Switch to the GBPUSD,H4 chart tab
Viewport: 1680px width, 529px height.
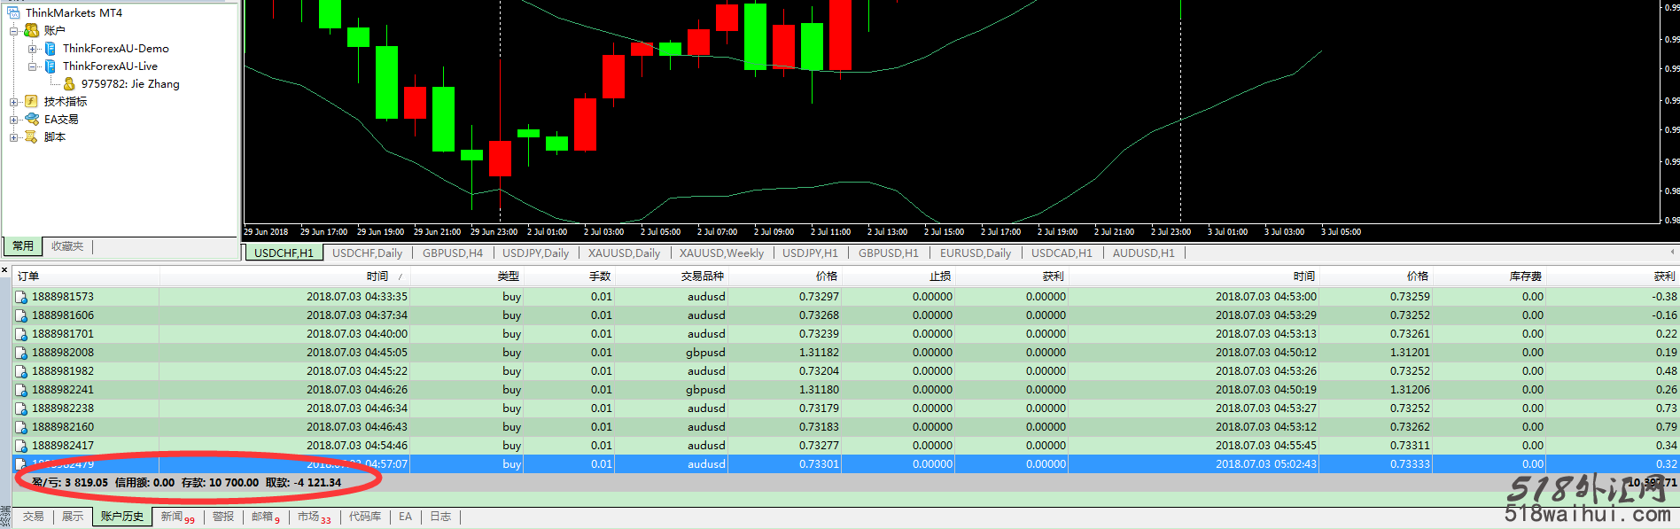click(452, 253)
